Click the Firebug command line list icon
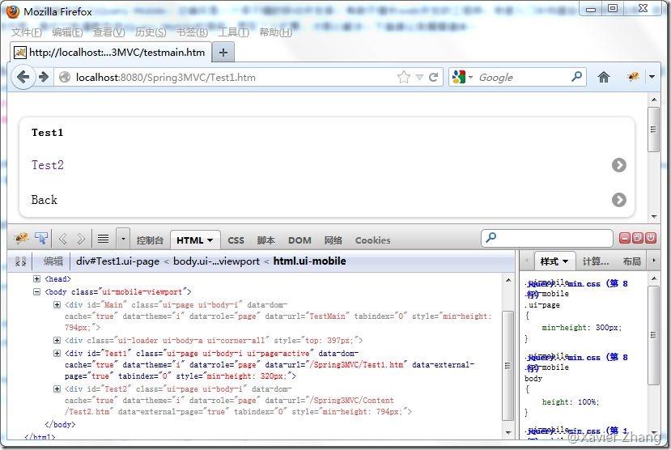The image size is (671, 450). [x=103, y=239]
